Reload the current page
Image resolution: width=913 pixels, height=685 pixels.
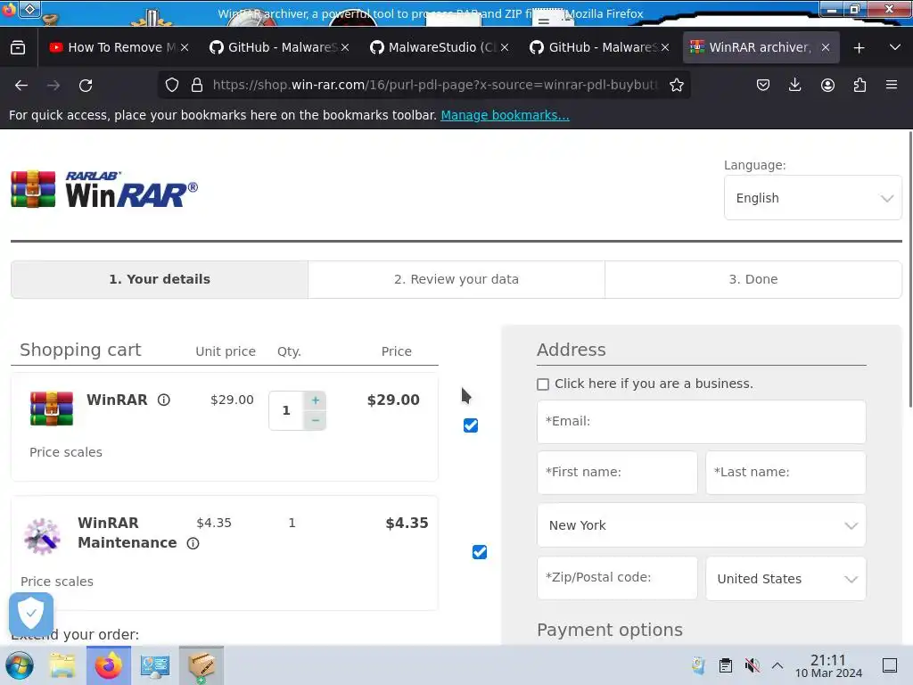(86, 85)
